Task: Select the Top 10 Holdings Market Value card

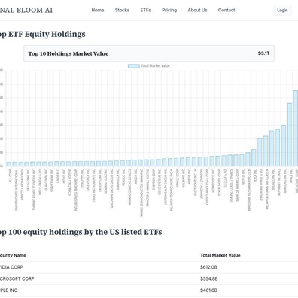Action: click(149, 53)
